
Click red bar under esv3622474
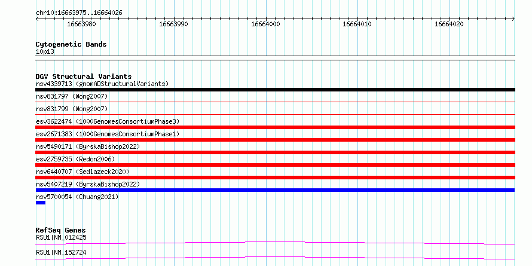[x=275, y=127]
